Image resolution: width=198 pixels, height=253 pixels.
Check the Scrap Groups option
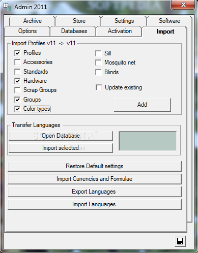(17, 90)
